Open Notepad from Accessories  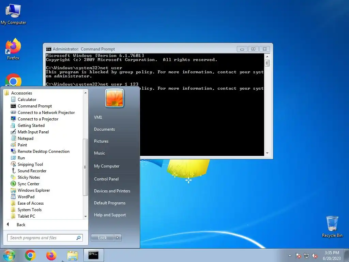click(25, 139)
